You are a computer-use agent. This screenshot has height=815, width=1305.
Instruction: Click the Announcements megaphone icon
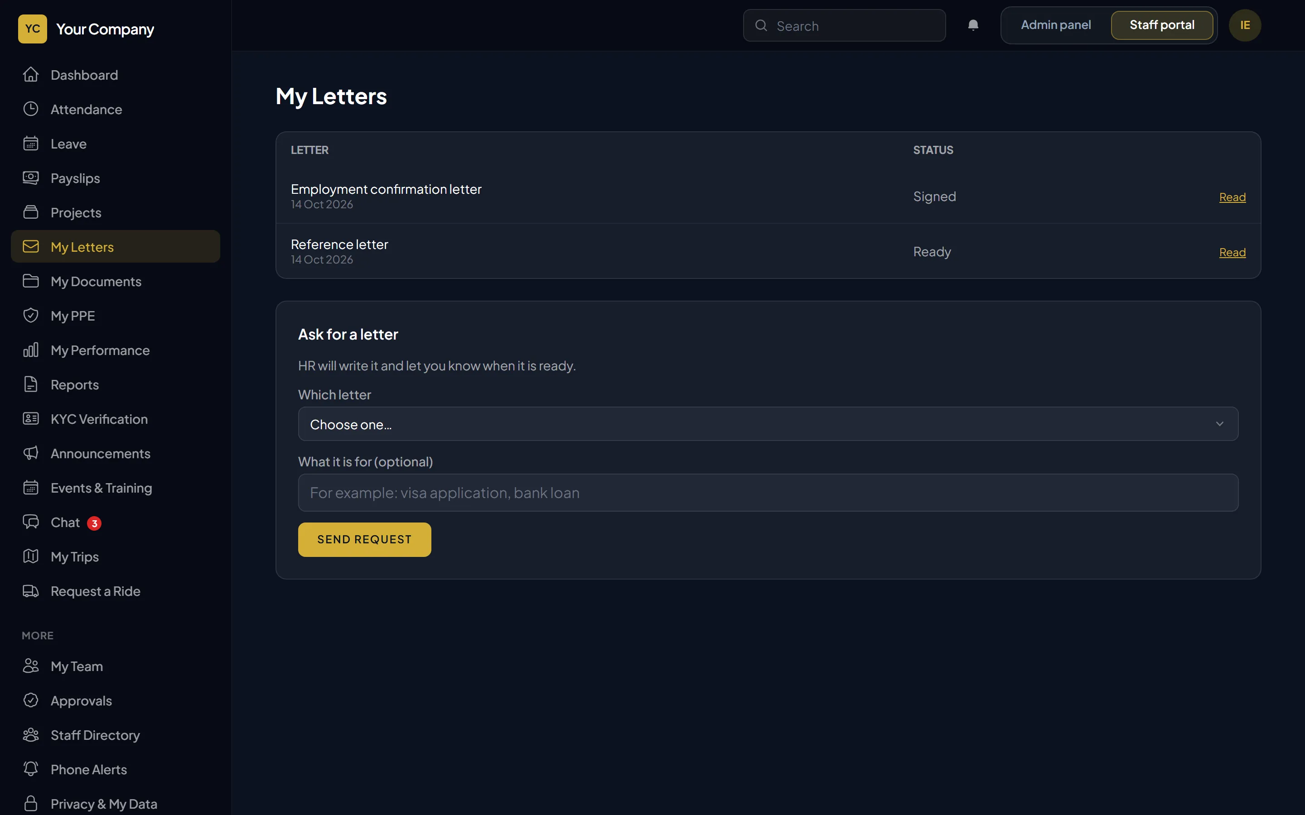point(31,453)
